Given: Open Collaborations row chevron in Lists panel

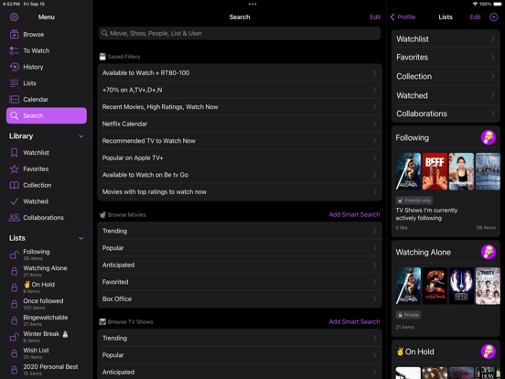Looking at the screenshot, I should coord(493,114).
